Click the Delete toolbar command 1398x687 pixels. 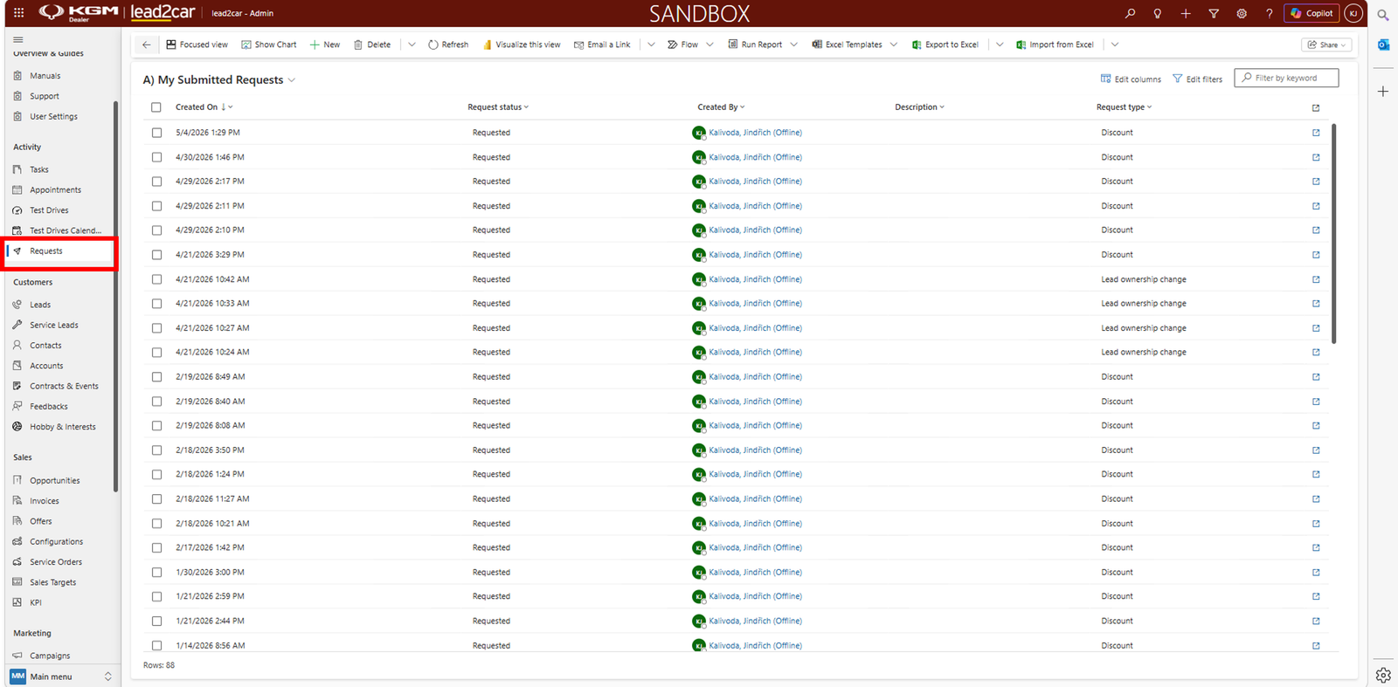pyautogui.click(x=372, y=45)
